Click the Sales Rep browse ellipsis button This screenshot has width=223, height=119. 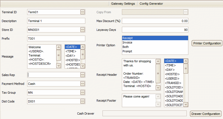click(x=82, y=75)
